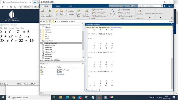Image resolution: width=178 pixels, height=100 pixels.
Task: Open the Clear Commands dropdown arrow
Action: point(134,16)
